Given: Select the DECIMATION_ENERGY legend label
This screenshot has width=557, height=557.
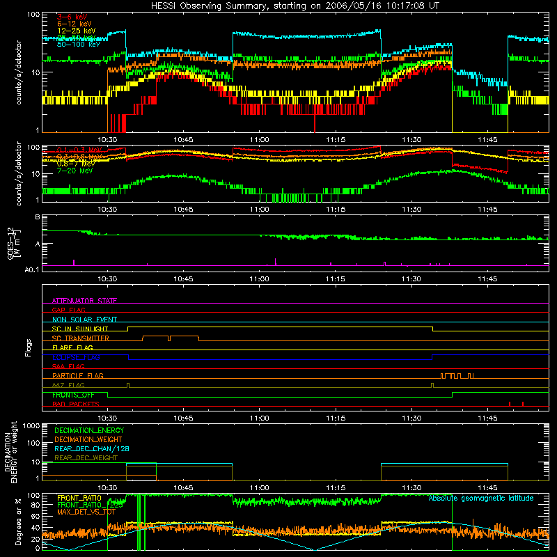Looking at the screenshot, I should 89,430.
